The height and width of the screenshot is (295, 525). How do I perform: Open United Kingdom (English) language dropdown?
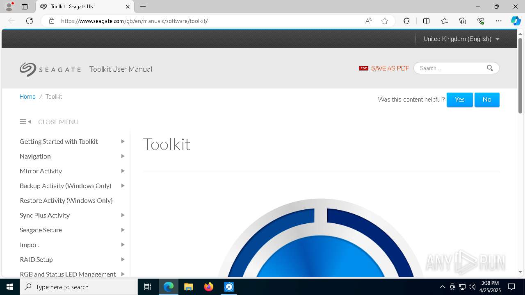point(461,39)
